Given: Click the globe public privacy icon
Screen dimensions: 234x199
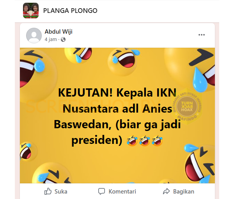Looking at the screenshot, I should (63, 39).
